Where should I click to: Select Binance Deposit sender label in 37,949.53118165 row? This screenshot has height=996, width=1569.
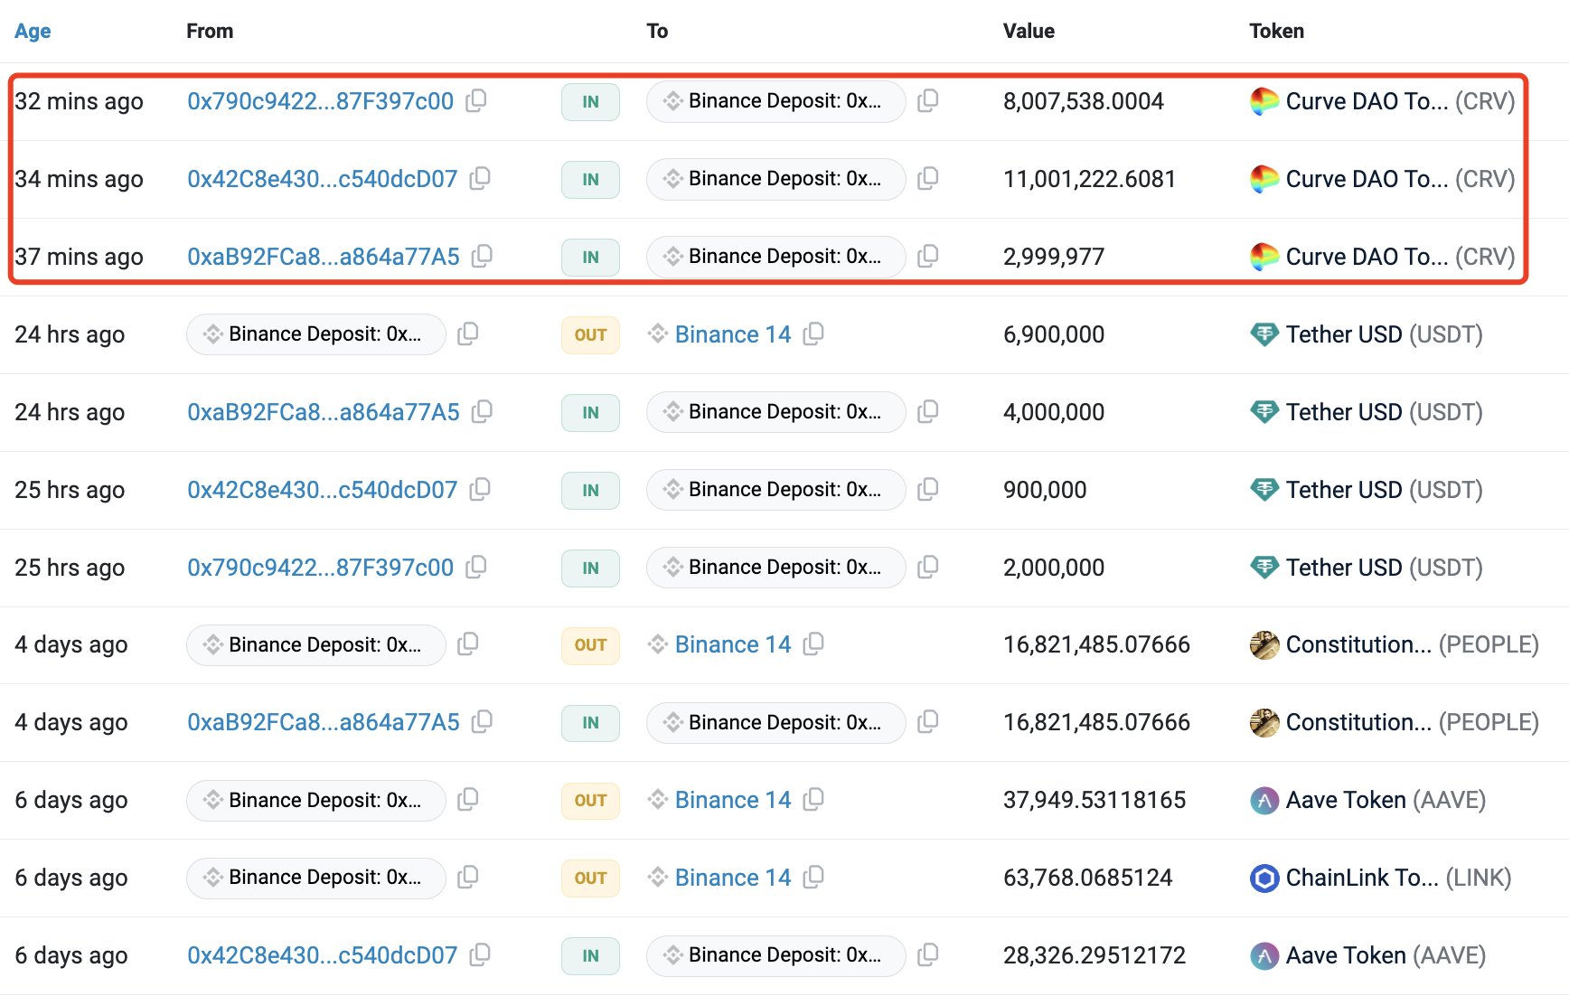[316, 800]
